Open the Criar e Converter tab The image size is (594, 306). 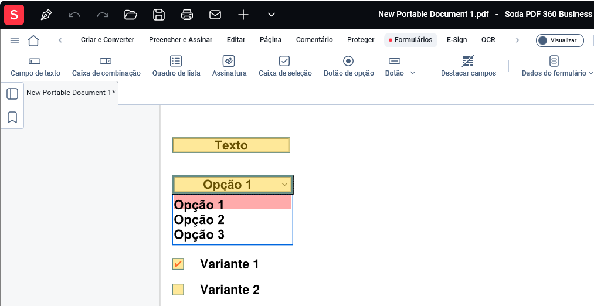(x=107, y=40)
